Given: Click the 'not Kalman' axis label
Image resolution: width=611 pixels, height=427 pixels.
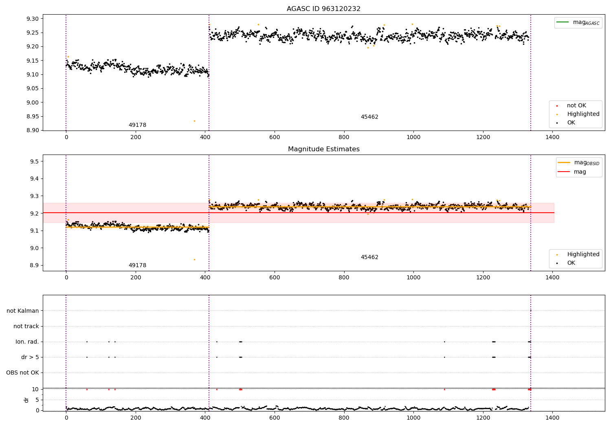Looking at the screenshot, I should [23, 311].
